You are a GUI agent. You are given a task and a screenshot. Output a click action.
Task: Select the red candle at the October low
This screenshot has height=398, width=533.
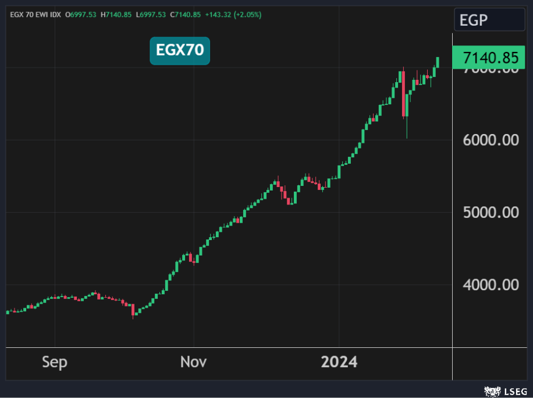coord(133,309)
